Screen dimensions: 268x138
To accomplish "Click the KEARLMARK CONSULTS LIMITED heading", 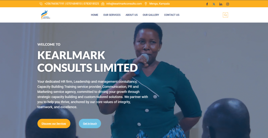I will (x=87, y=61).
